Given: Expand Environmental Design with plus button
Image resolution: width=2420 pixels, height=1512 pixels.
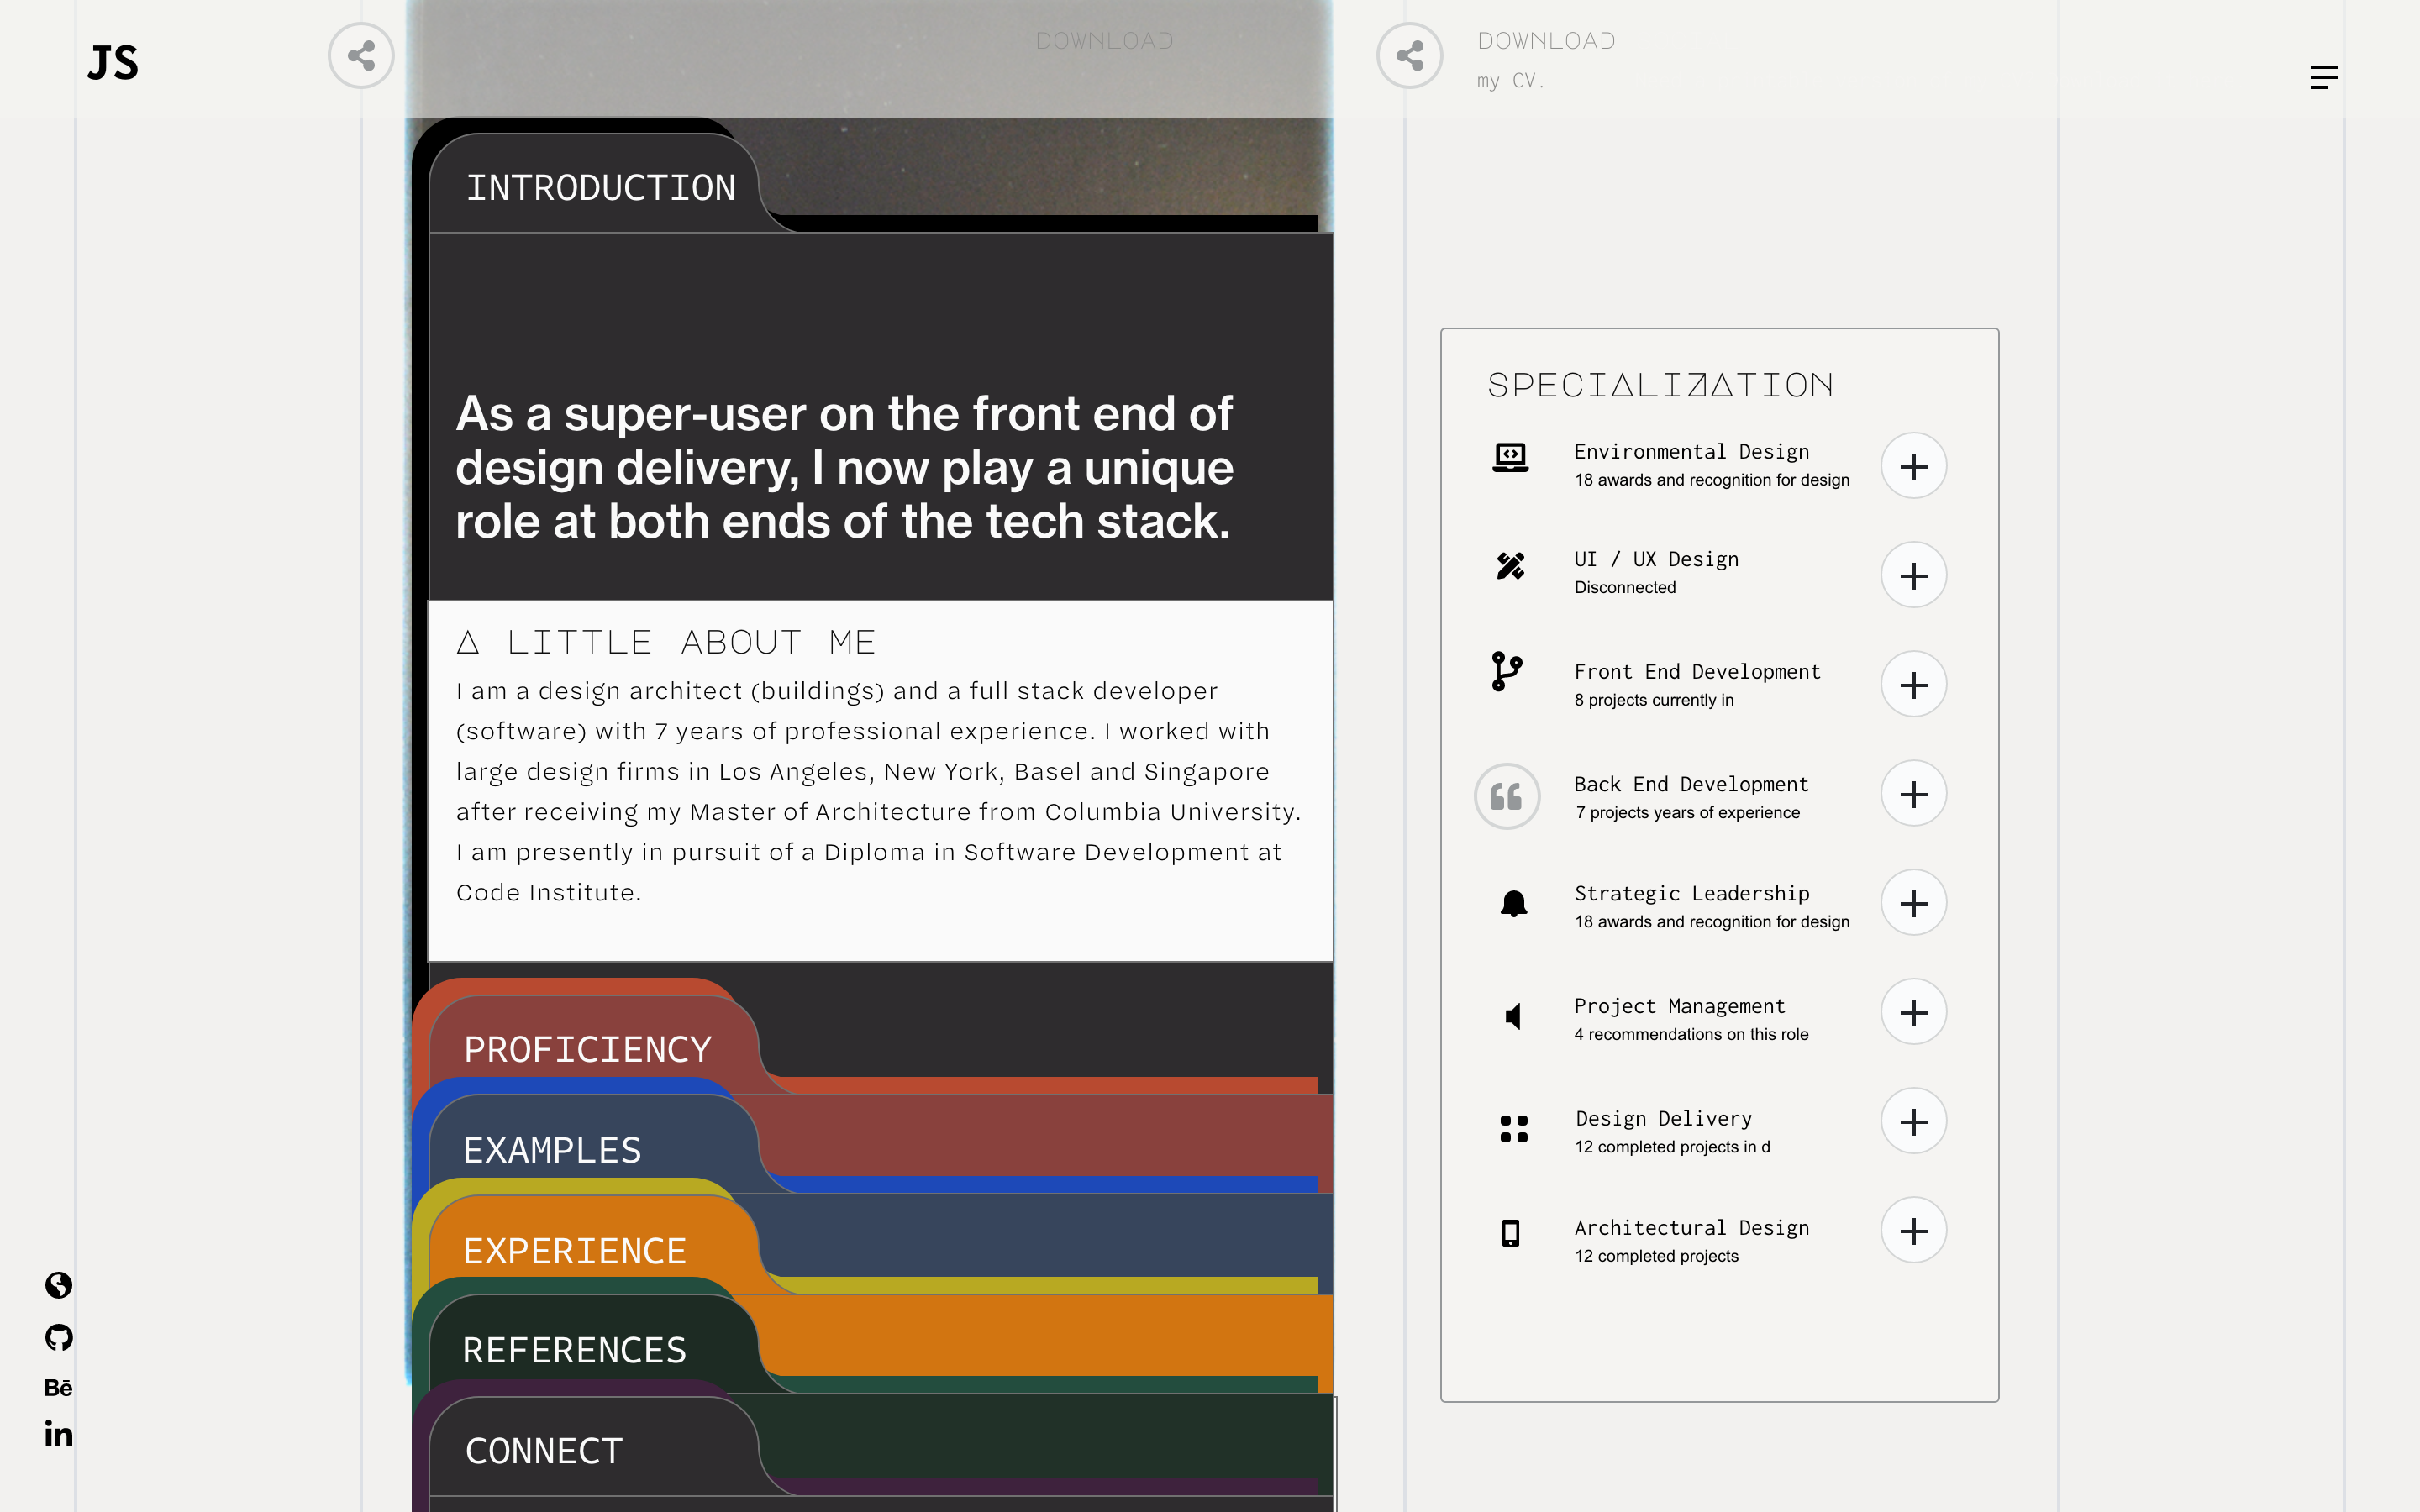Looking at the screenshot, I should [x=1913, y=466].
